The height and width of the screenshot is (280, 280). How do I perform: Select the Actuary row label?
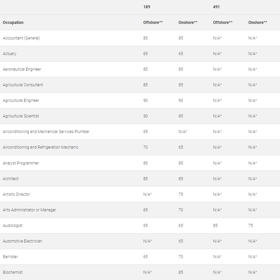[x=10, y=54]
